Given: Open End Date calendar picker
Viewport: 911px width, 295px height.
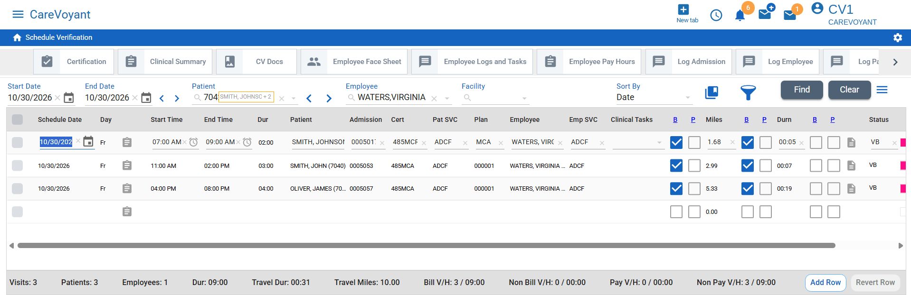Looking at the screenshot, I should pyautogui.click(x=146, y=98).
